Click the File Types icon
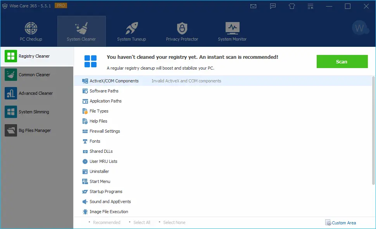Screen dimensions: 376x229 (85, 111)
